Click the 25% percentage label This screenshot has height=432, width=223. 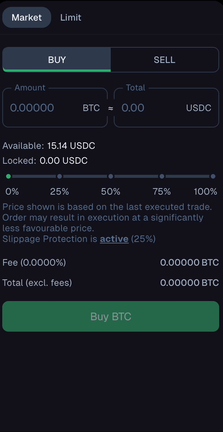60,192
